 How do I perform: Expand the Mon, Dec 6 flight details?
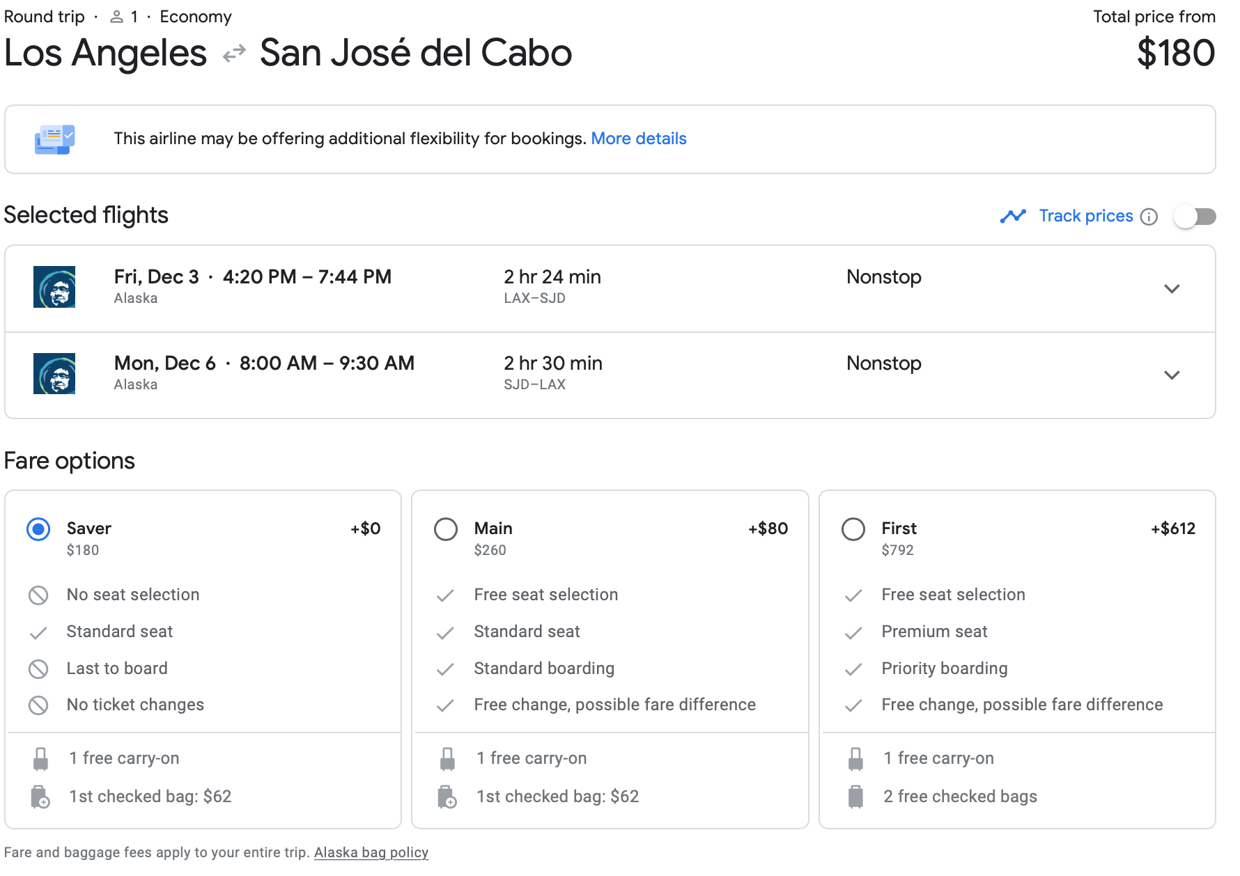point(1172,375)
